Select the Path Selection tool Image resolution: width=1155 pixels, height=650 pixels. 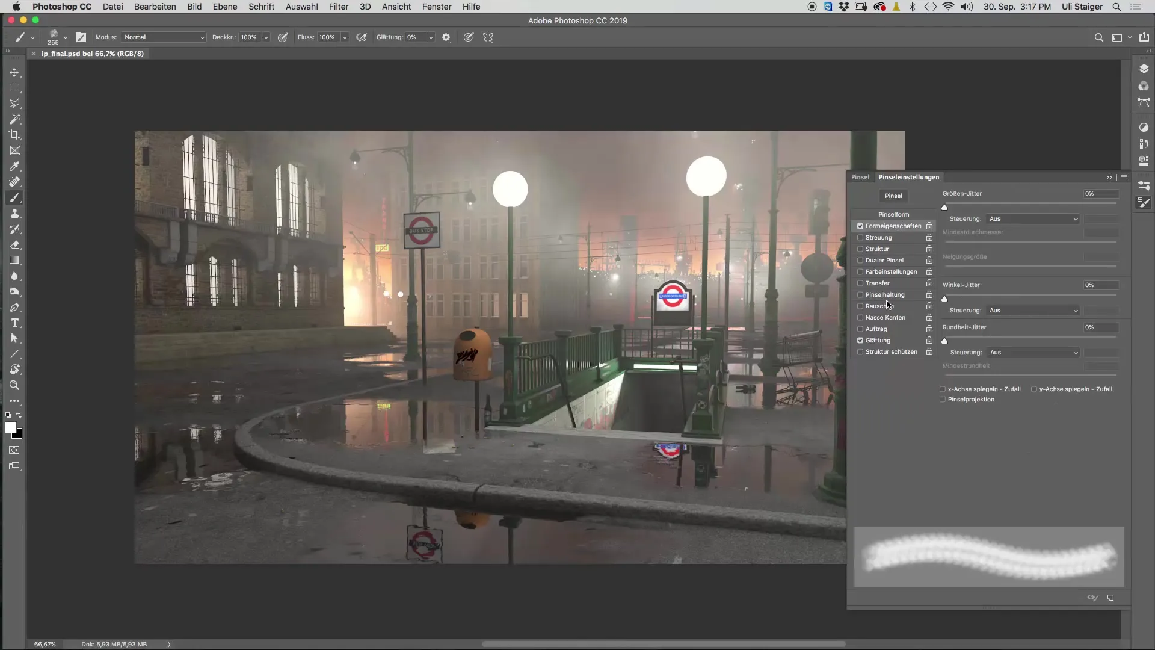point(14,338)
